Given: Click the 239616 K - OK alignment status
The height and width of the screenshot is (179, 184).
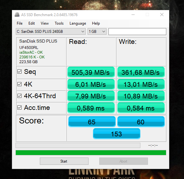Looking at the screenshot, I should 32,57.
